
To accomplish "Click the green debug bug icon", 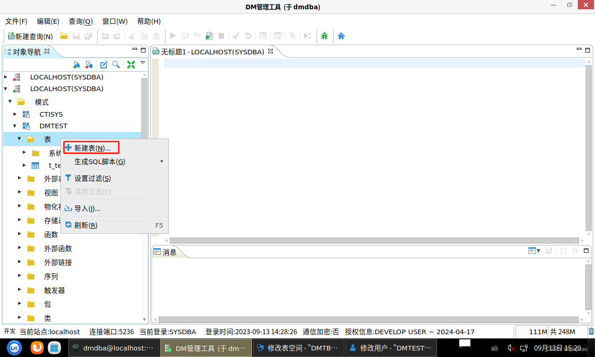I will (x=324, y=36).
